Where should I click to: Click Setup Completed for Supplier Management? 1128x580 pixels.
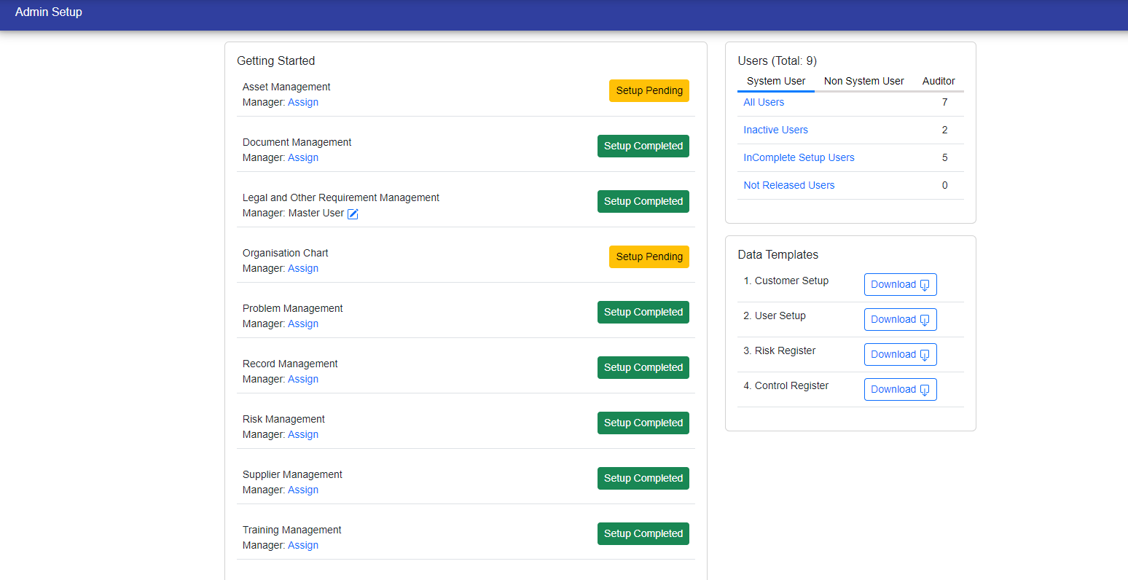tap(643, 479)
